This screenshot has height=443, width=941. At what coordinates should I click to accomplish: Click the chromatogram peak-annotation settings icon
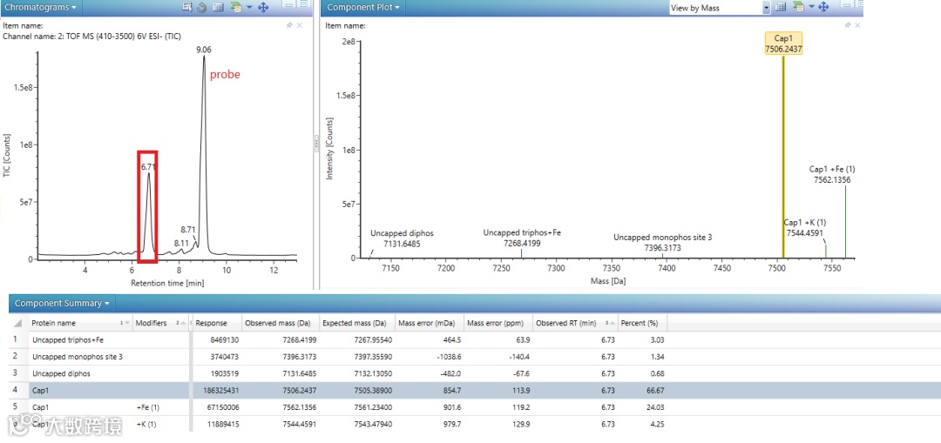tap(187, 7)
